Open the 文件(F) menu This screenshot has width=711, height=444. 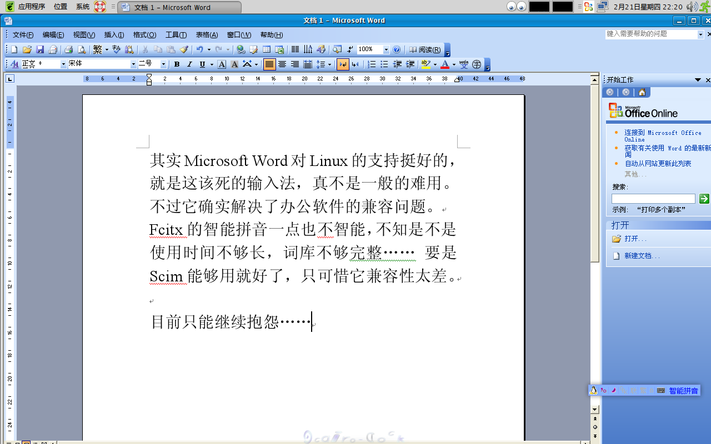pos(23,35)
